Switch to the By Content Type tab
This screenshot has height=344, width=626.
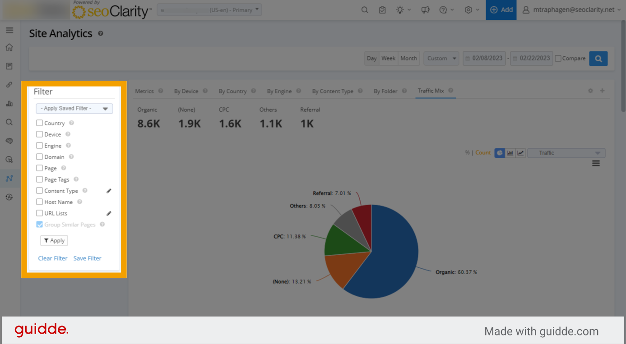coord(333,91)
